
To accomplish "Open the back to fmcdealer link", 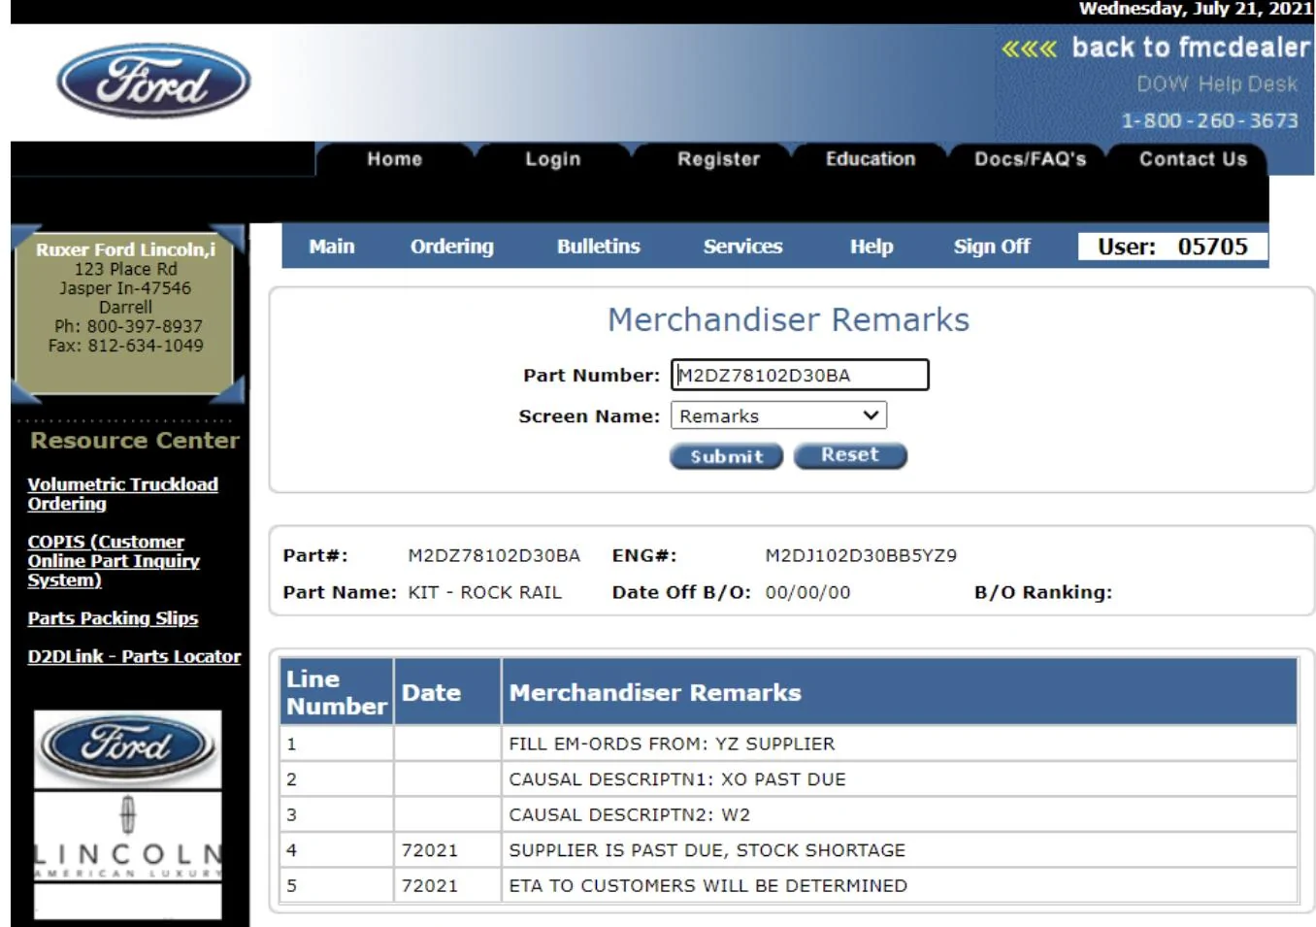I will 1191,48.
